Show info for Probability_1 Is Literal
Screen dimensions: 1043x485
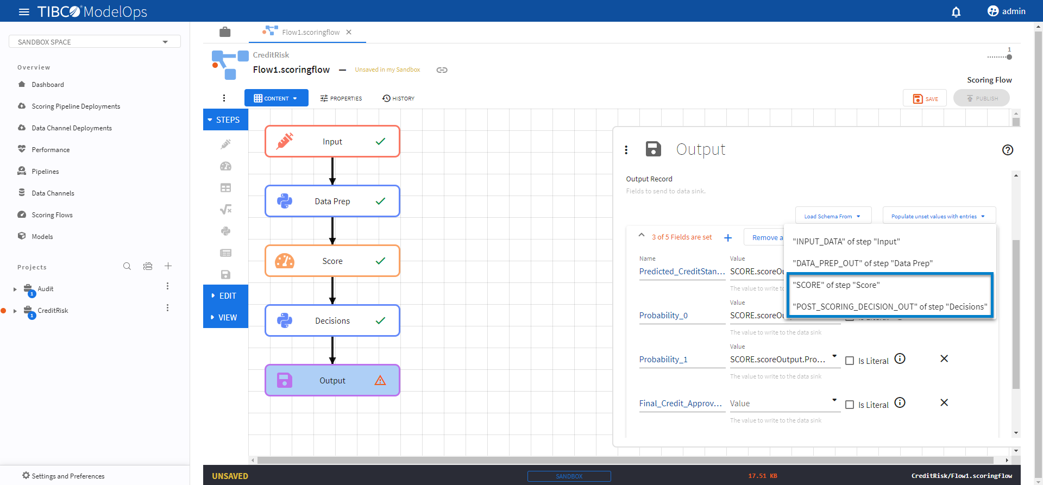900,358
